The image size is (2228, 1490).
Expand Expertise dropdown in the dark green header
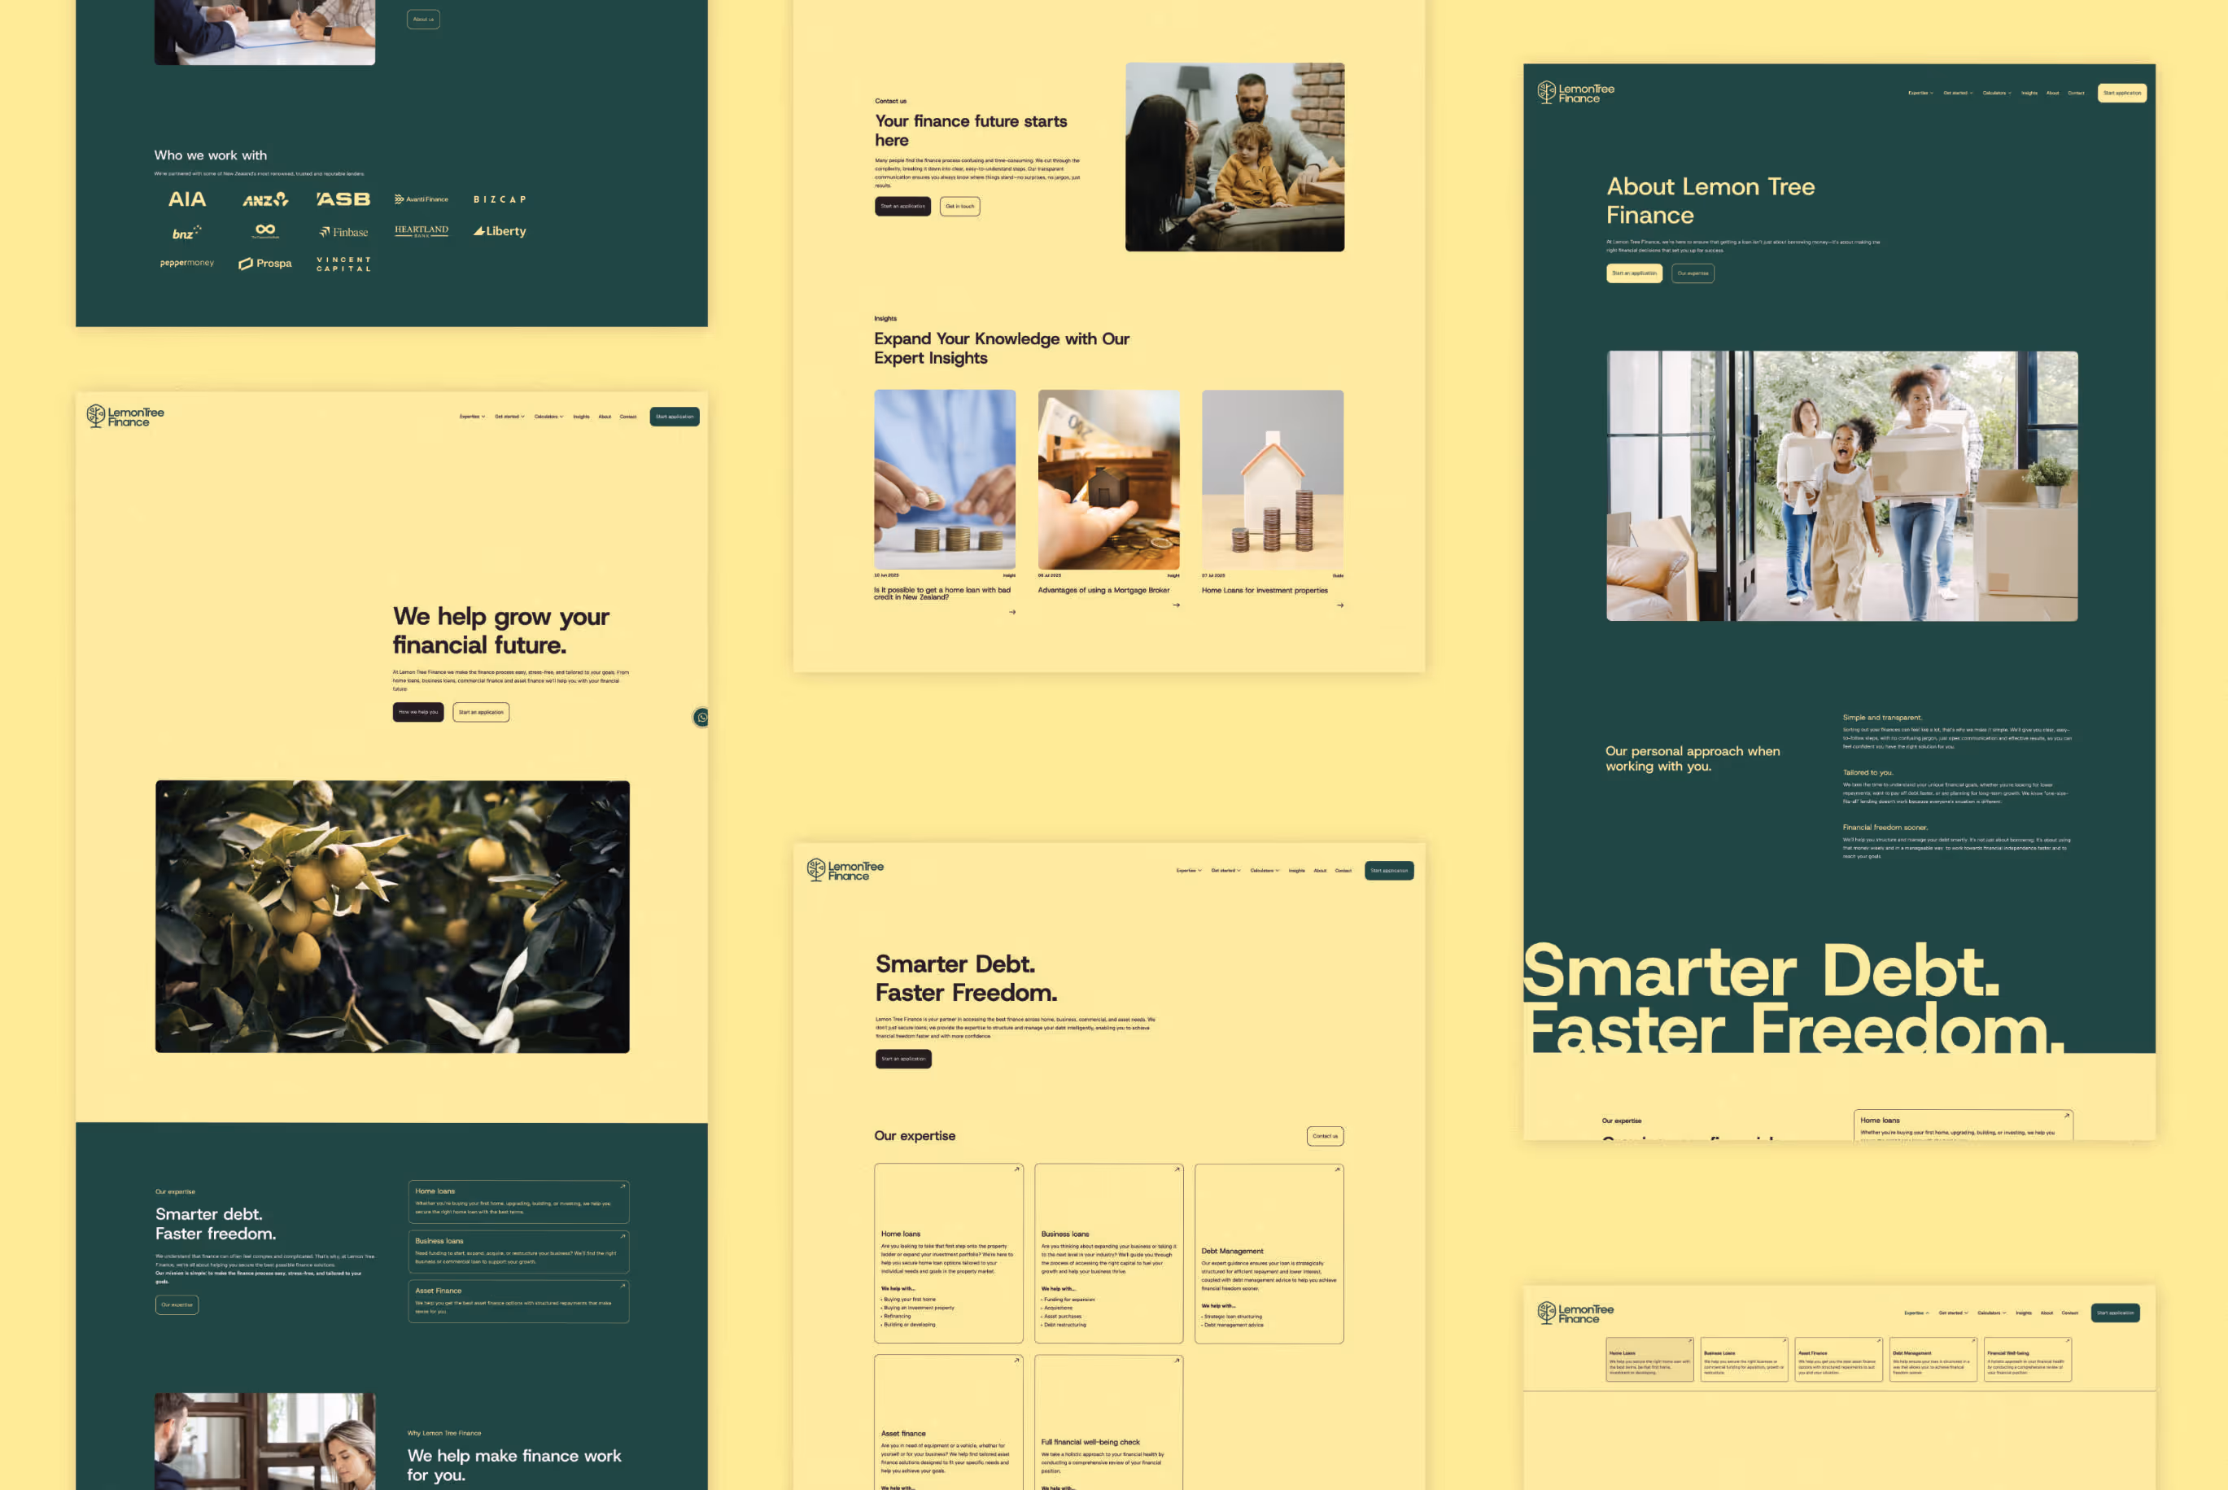1920,93
